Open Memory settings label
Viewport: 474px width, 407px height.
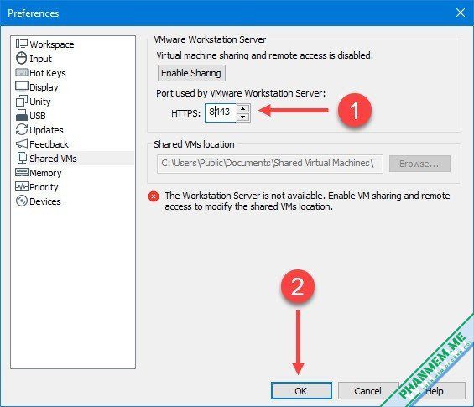[45, 173]
